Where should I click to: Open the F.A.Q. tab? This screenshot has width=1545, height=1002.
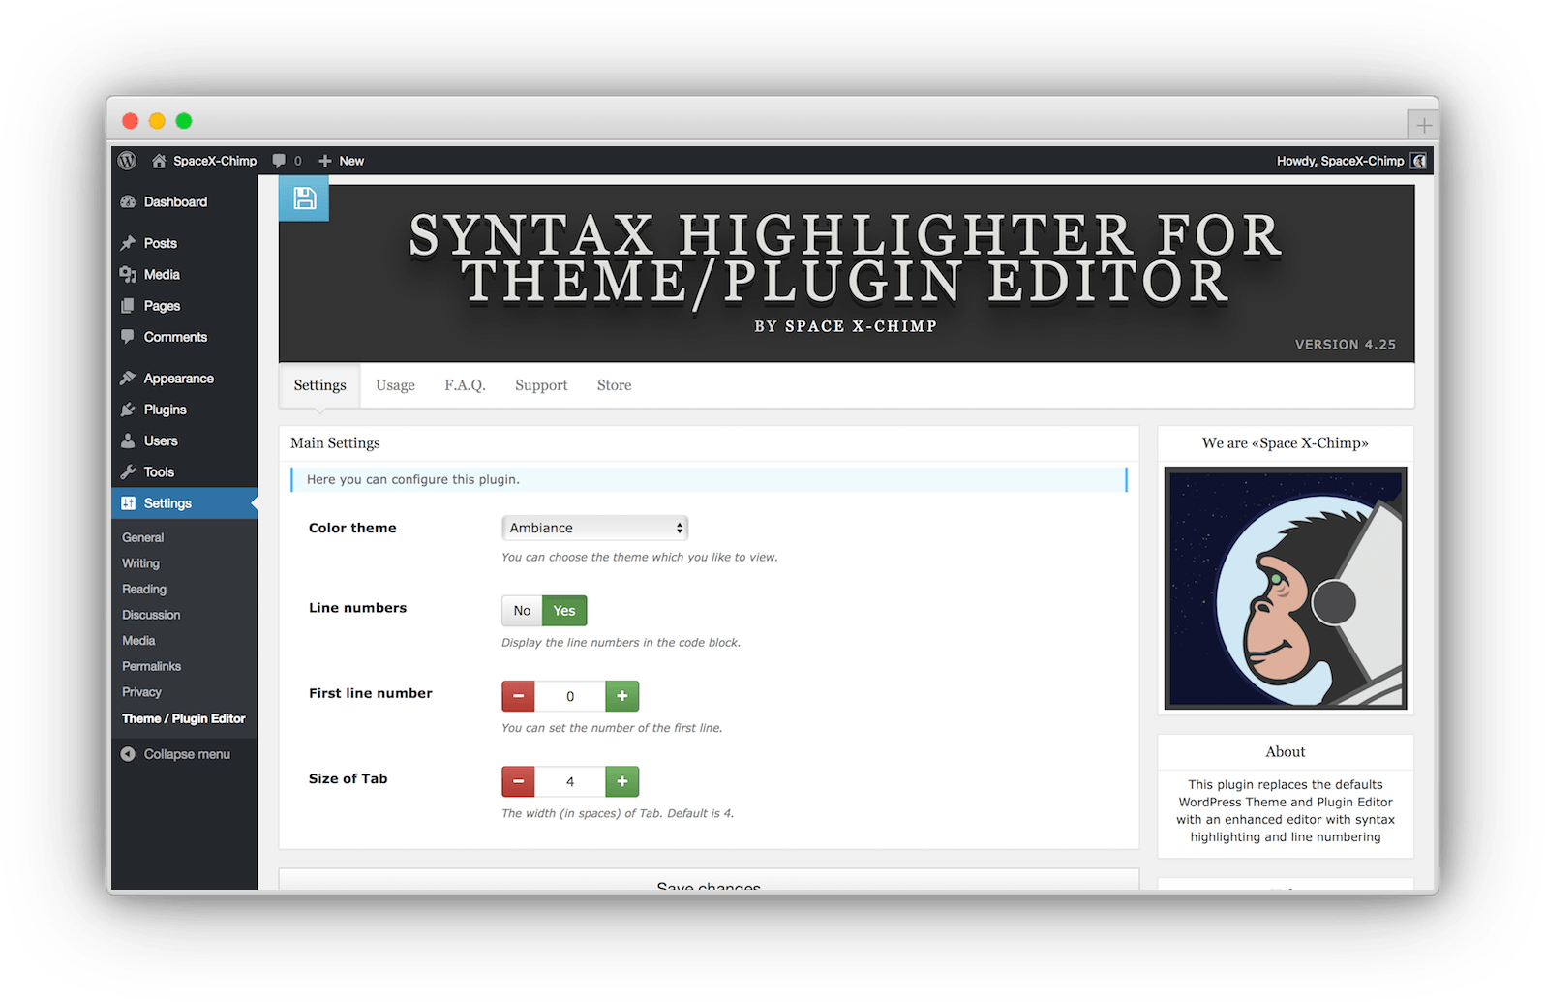(x=465, y=385)
